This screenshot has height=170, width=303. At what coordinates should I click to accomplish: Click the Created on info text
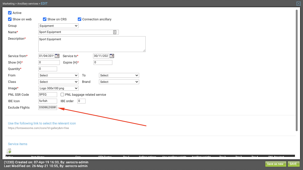(46, 162)
